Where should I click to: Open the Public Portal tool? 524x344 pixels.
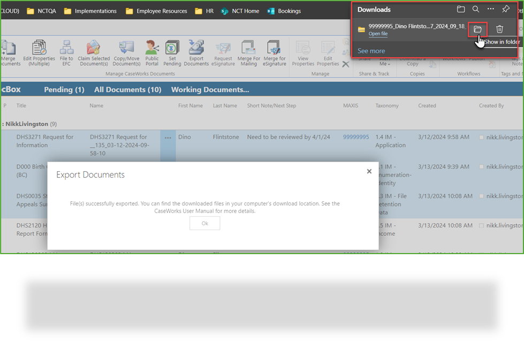[x=151, y=52]
